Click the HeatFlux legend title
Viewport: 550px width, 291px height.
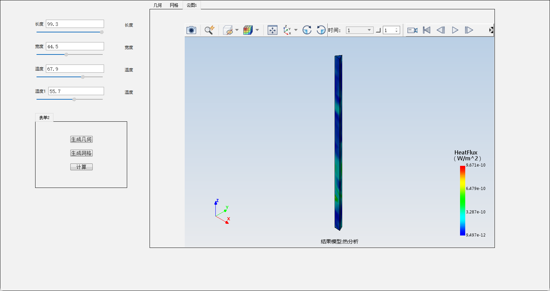tap(467, 155)
